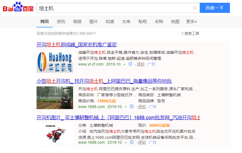Expand the green arrow on the 开沟机图片 result
Screen dimensions: 242x153
click(x=126, y=143)
